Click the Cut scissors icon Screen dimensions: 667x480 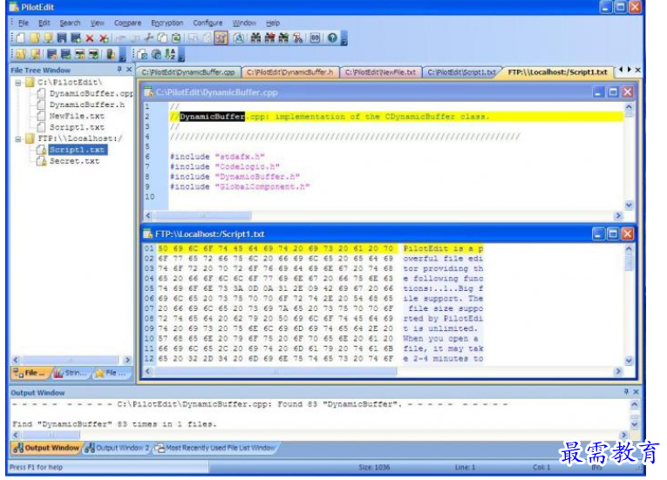(148, 38)
